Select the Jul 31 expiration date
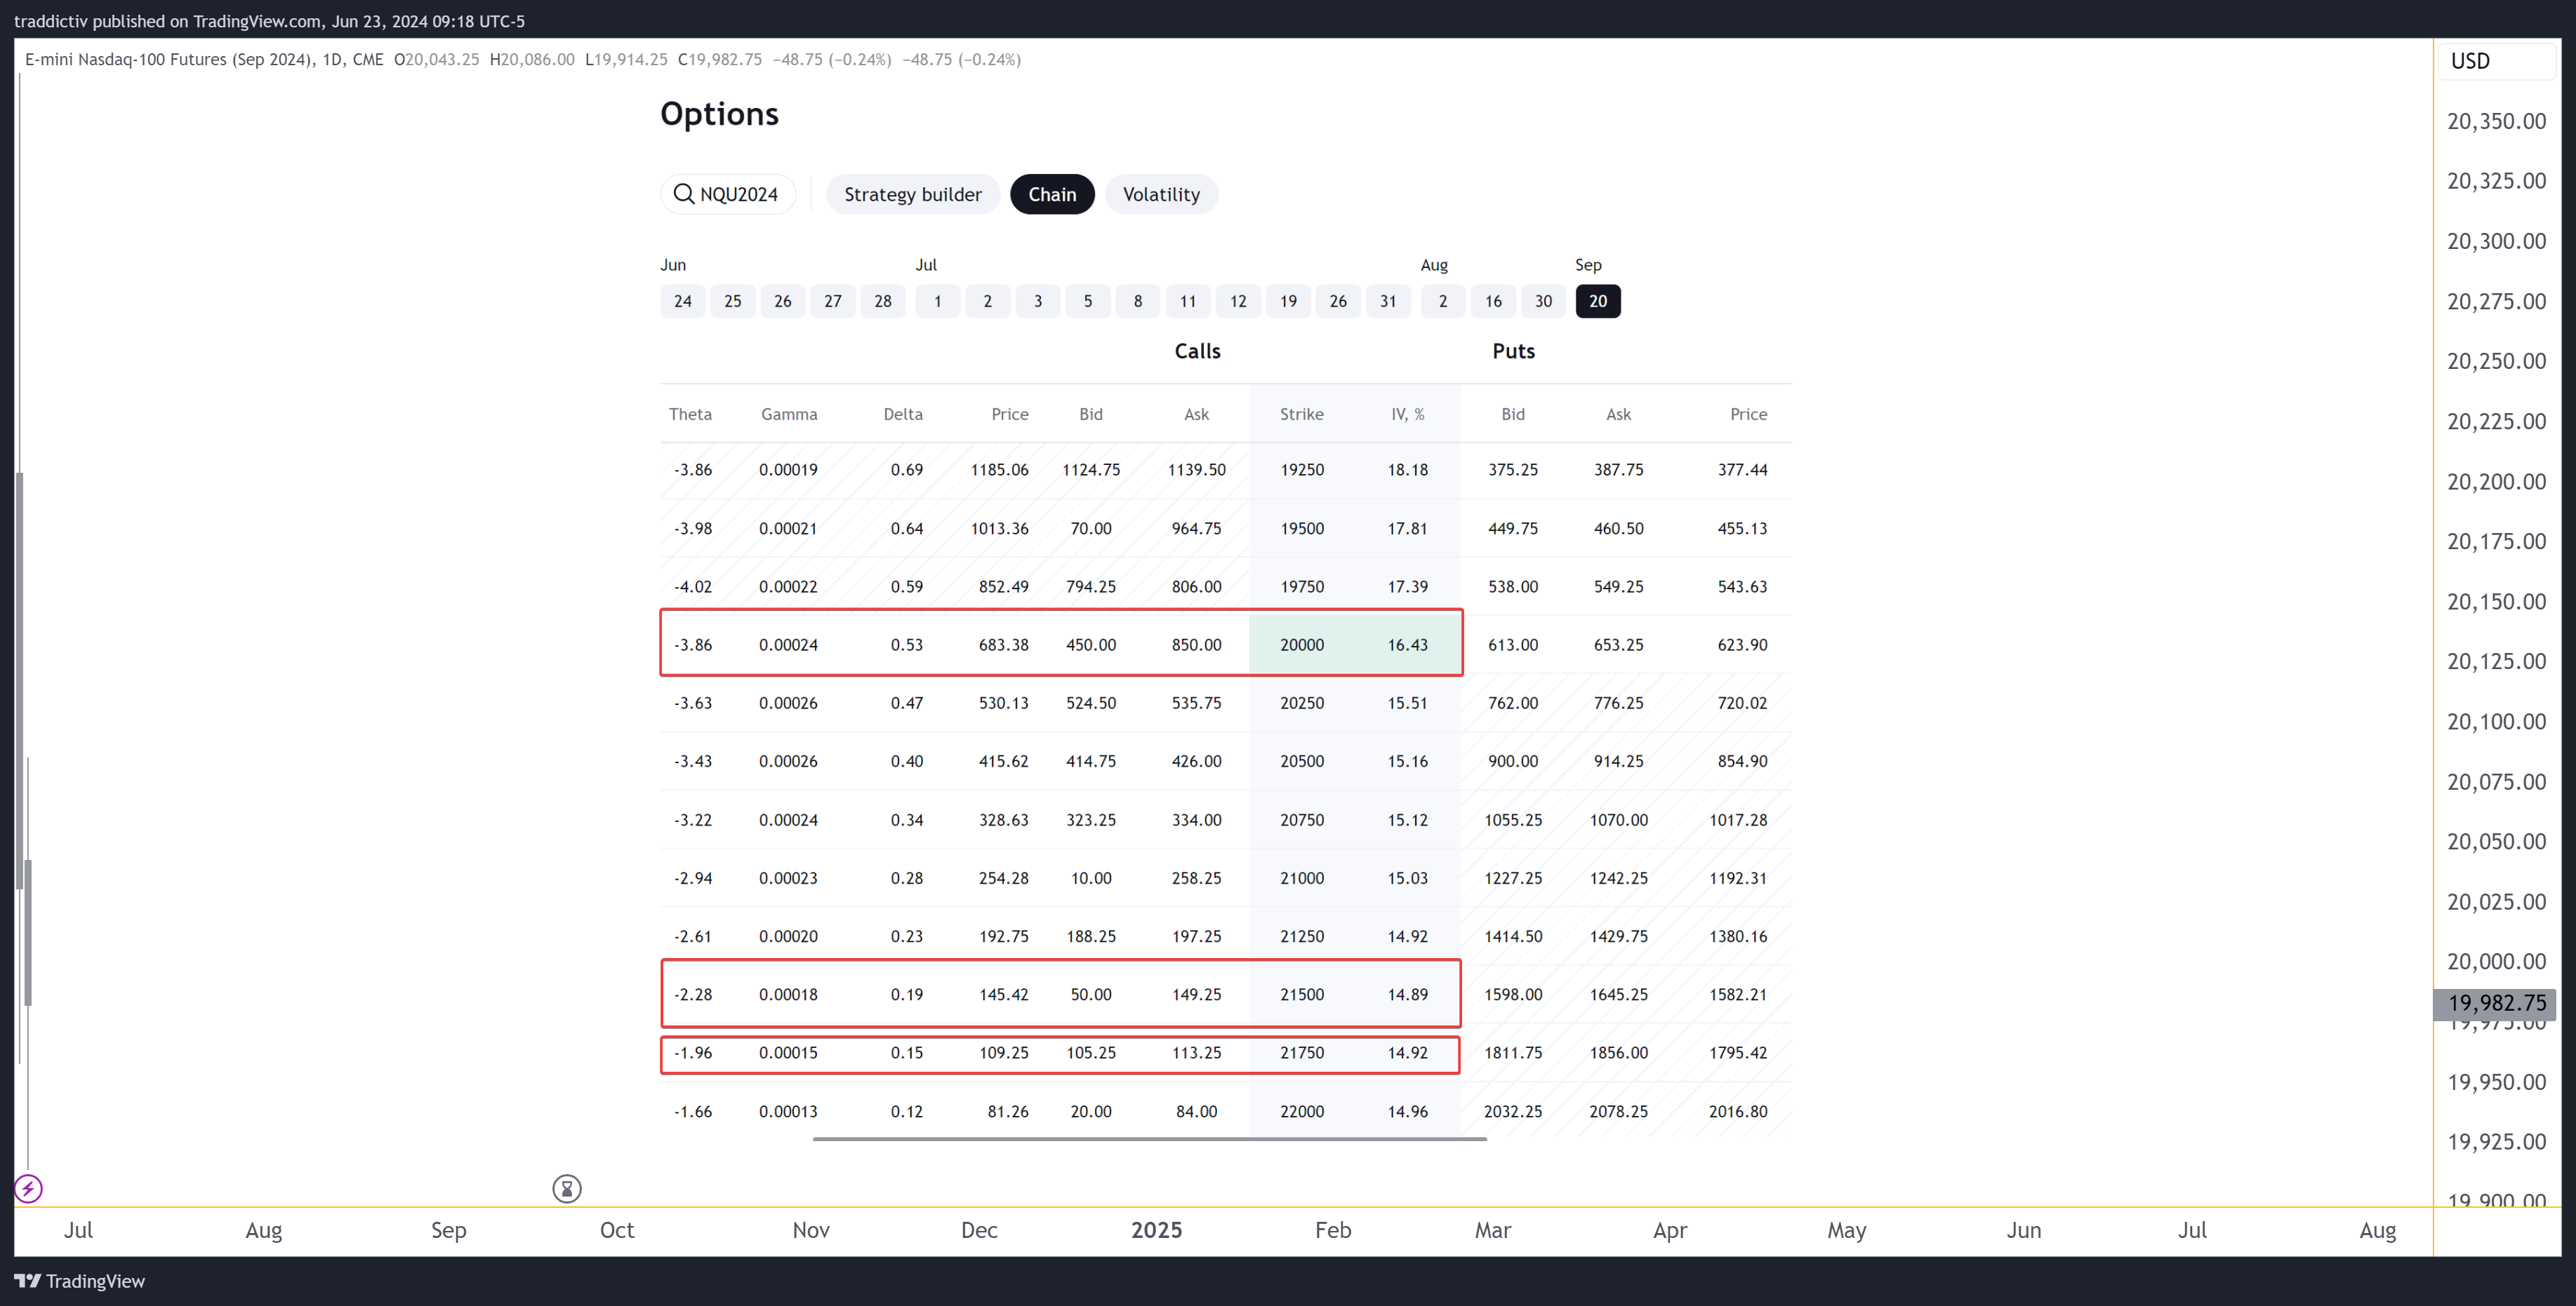Screen dimensions: 2576x1306 pos(1388,301)
